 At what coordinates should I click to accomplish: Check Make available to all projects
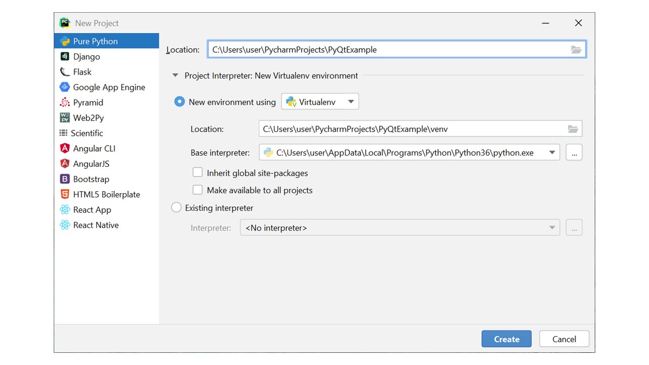tap(198, 190)
